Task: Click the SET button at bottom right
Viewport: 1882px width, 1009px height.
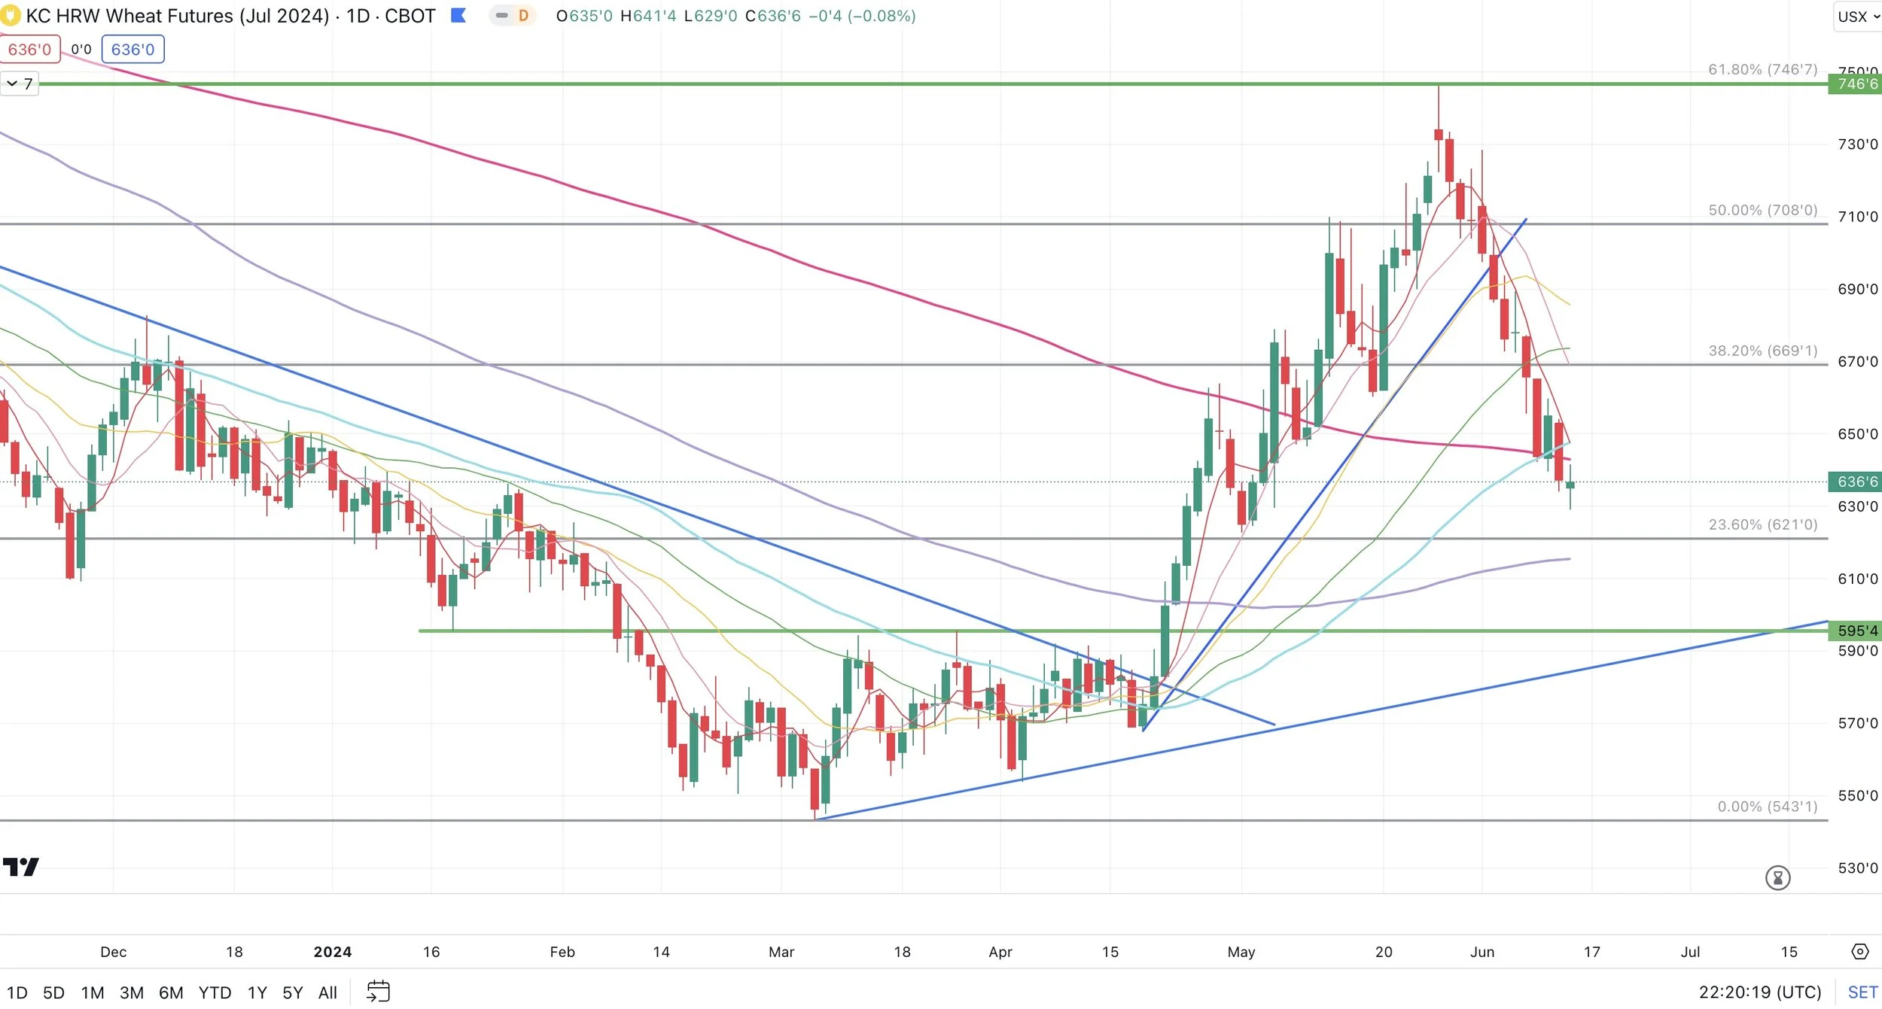Action: [1862, 992]
